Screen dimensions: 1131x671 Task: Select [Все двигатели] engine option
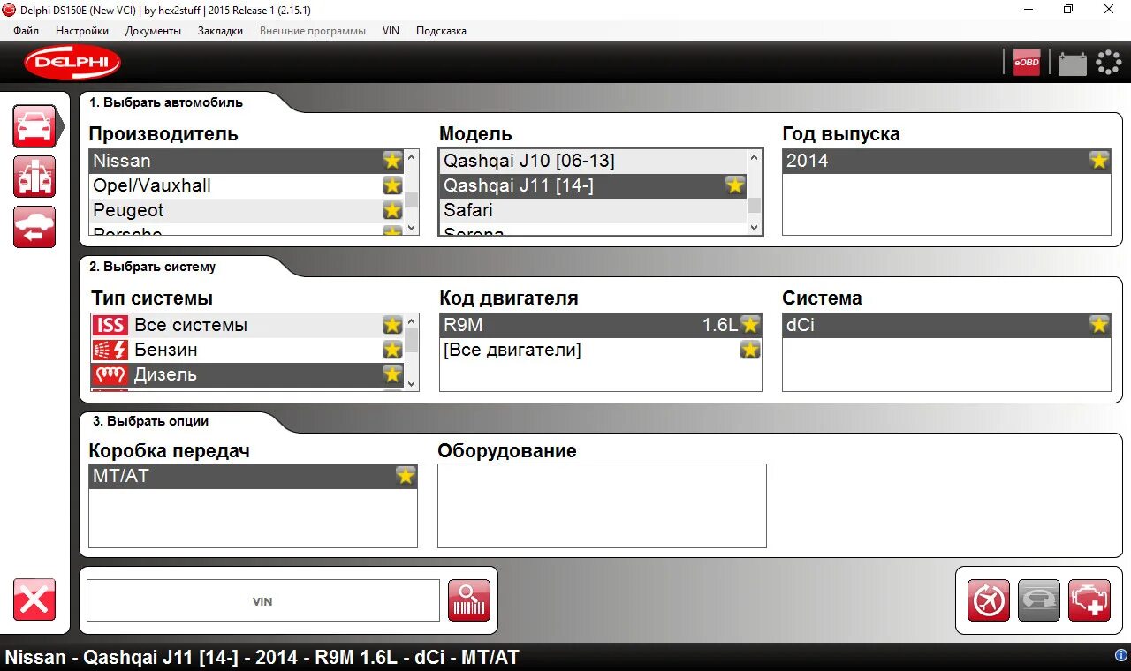[x=600, y=350]
